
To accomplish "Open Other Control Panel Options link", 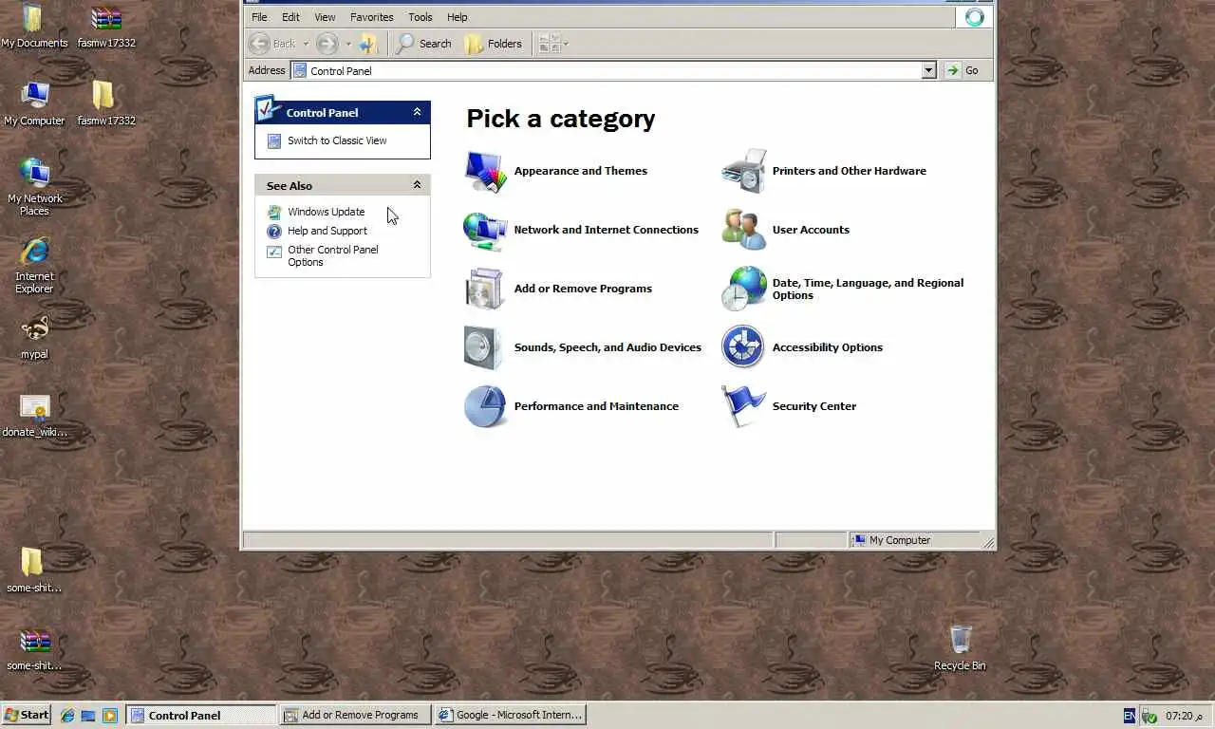I will 332,256.
